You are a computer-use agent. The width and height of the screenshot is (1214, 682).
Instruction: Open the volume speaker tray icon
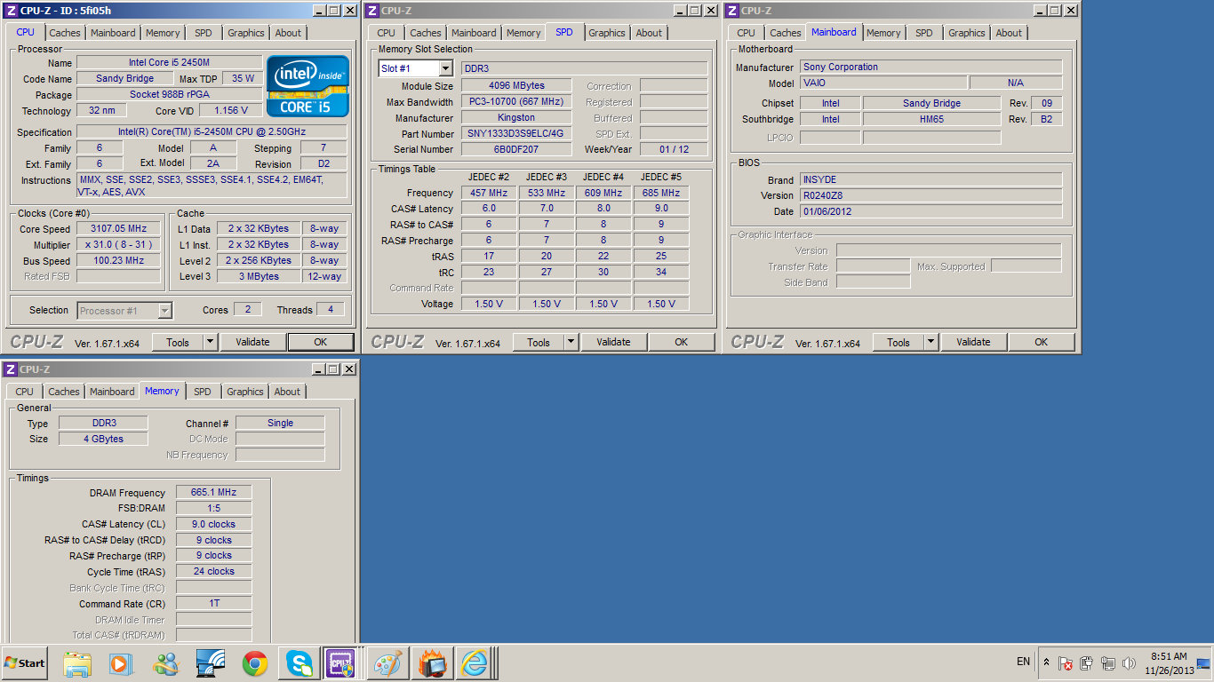click(x=1129, y=663)
